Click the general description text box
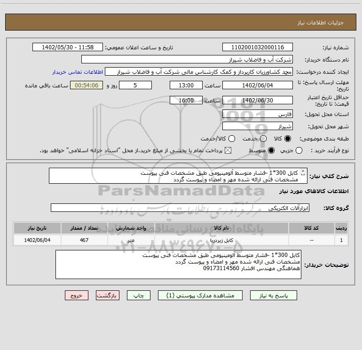 [178, 176]
